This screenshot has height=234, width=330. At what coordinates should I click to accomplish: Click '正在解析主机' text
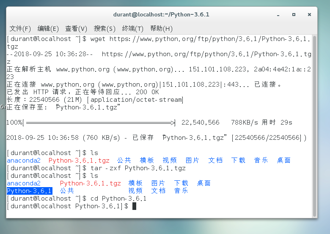tap(29, 69)
